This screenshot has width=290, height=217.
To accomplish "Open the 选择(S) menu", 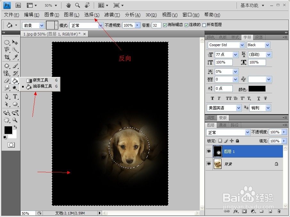I will (x=92, y=15).
